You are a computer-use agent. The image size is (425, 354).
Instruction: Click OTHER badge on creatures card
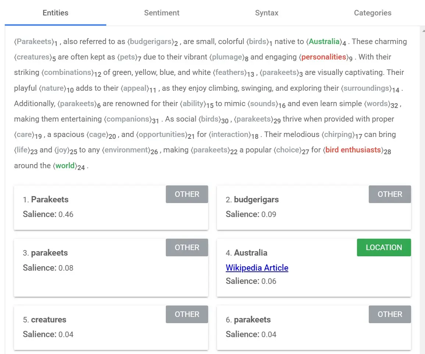(x=187, y=314)
